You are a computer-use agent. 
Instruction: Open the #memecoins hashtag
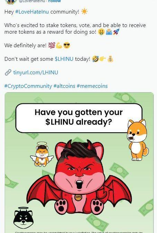tap(92, 86)
